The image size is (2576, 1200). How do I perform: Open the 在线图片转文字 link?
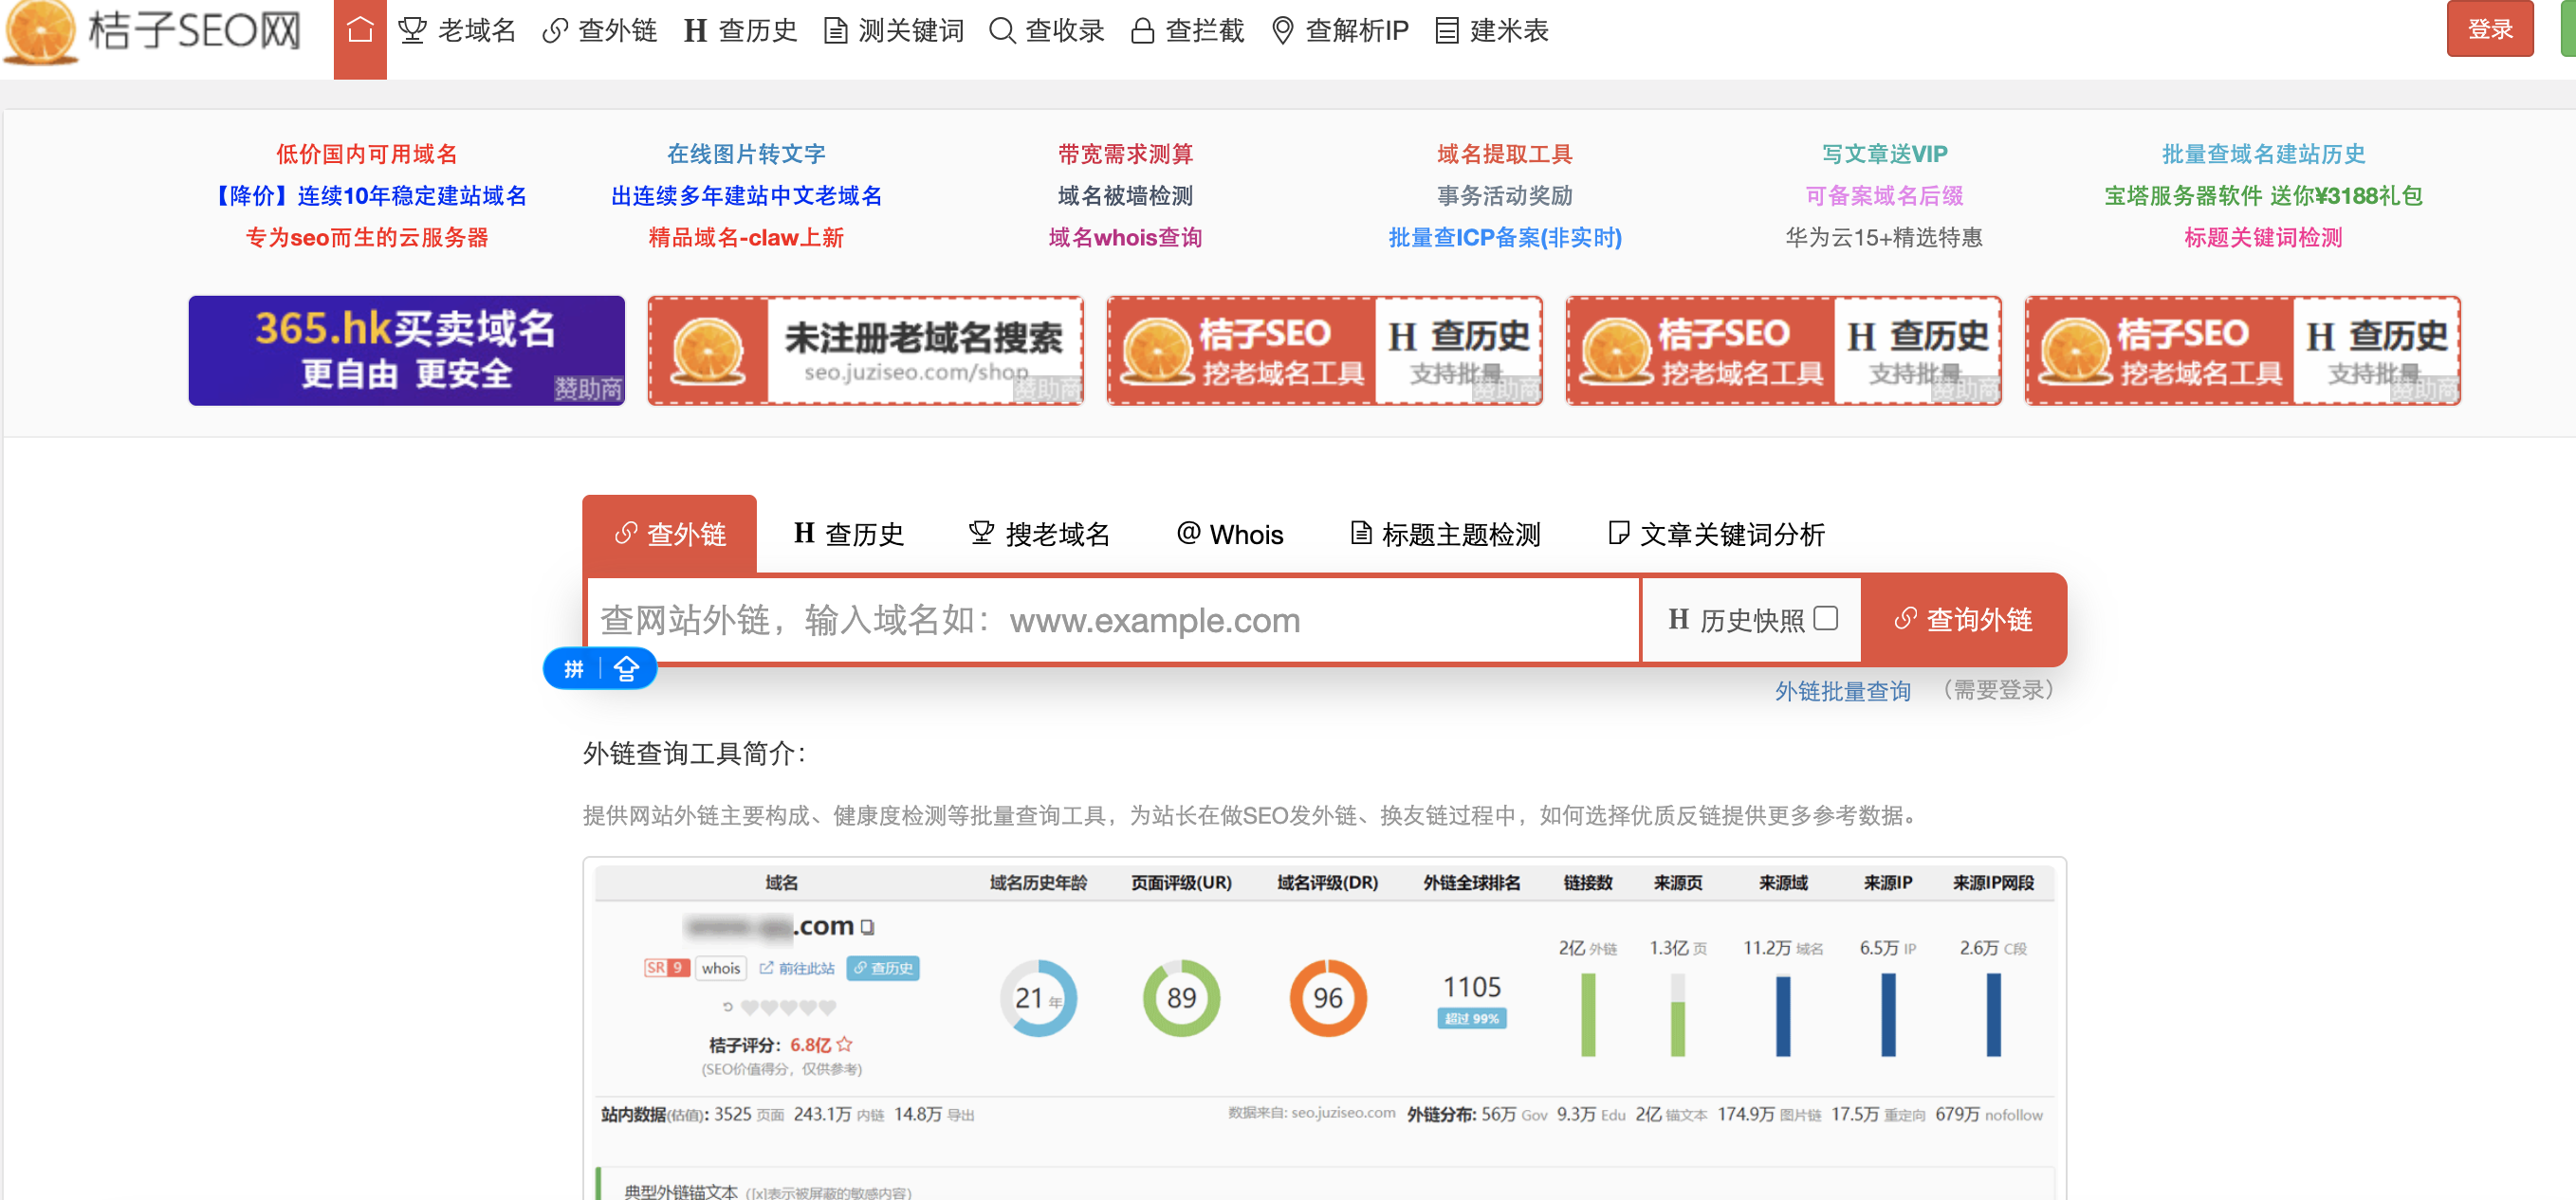point(746,154)
